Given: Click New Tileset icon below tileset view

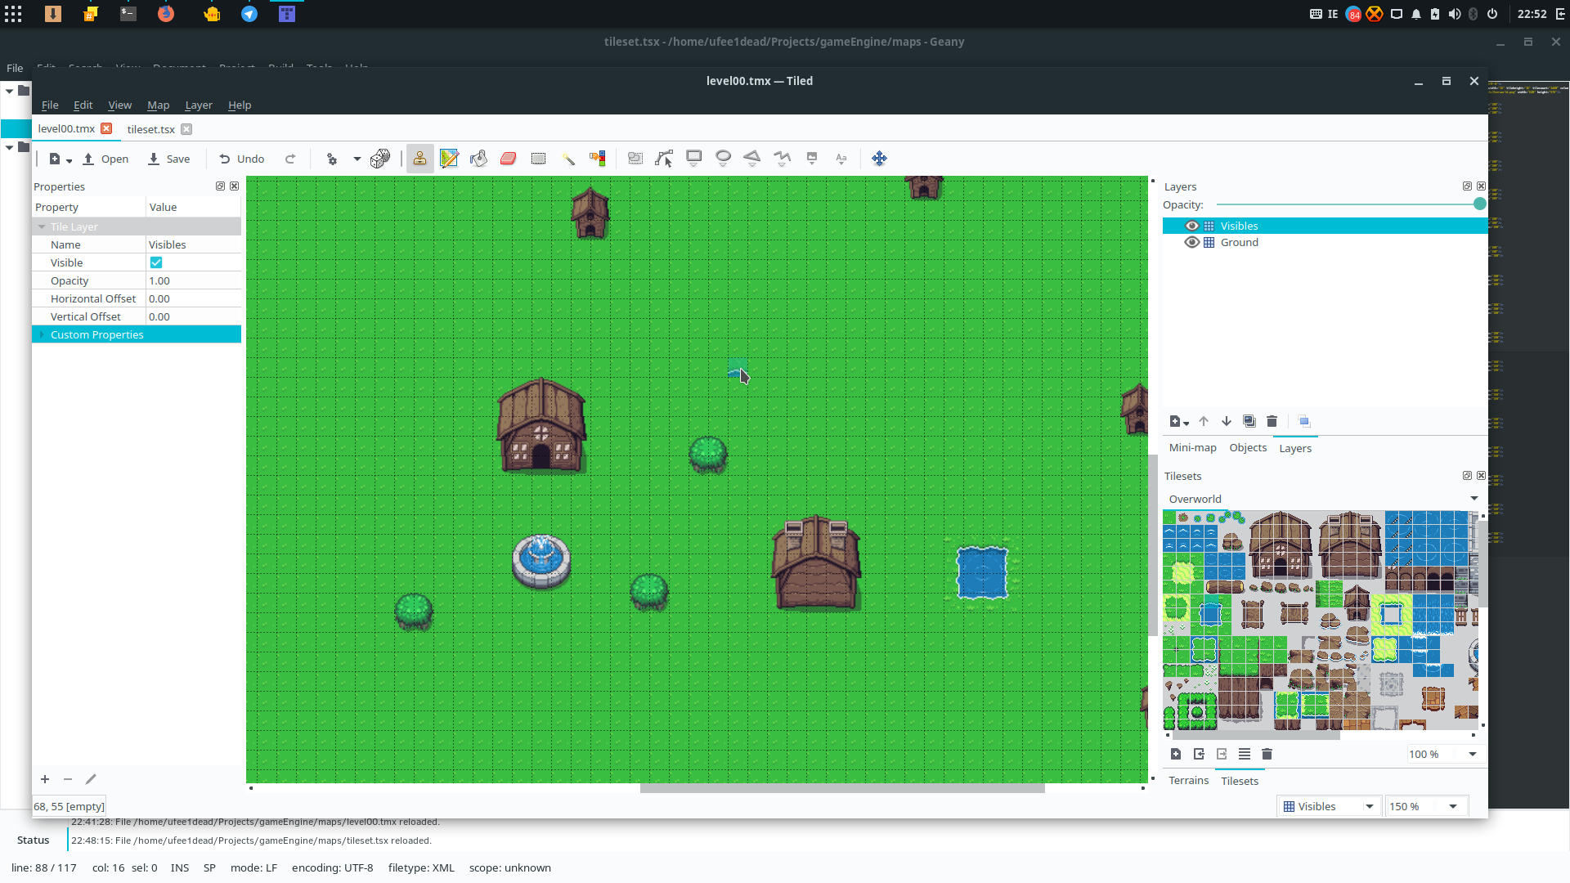Looking at the screenshot, I should pyautogui.click(x=1176, y=754).
